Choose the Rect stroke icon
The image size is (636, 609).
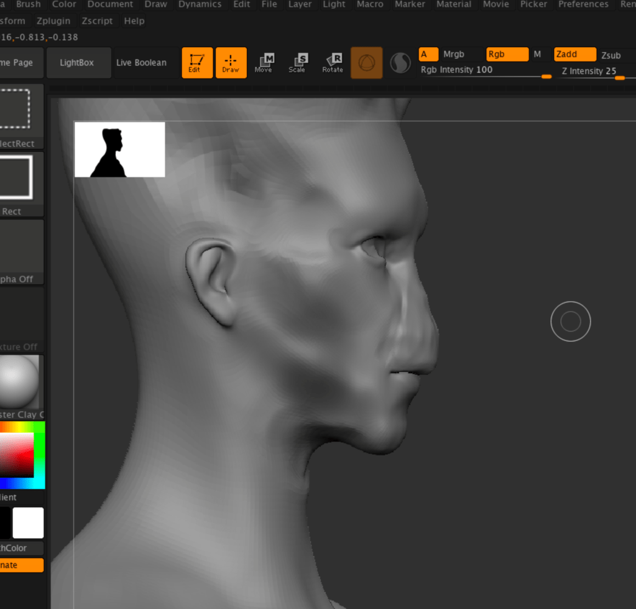click(16, 178)
